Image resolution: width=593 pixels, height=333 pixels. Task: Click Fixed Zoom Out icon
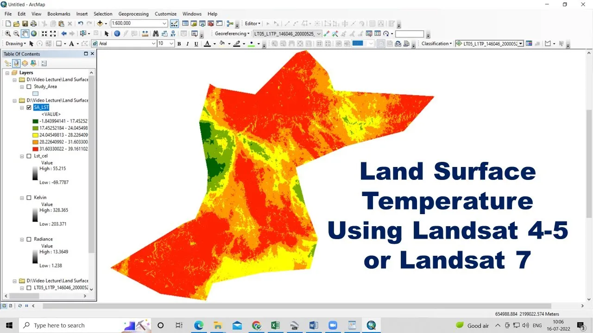coord(53,33)
